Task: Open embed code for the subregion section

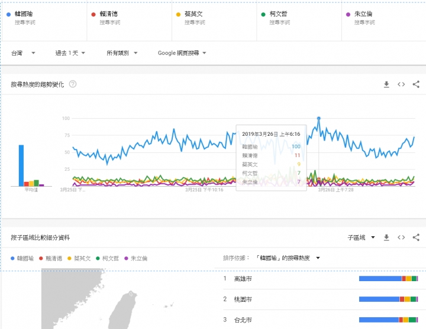Action: [401, 237]
